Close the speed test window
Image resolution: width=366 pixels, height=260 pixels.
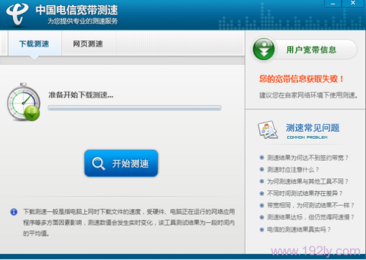click(353, 3)
